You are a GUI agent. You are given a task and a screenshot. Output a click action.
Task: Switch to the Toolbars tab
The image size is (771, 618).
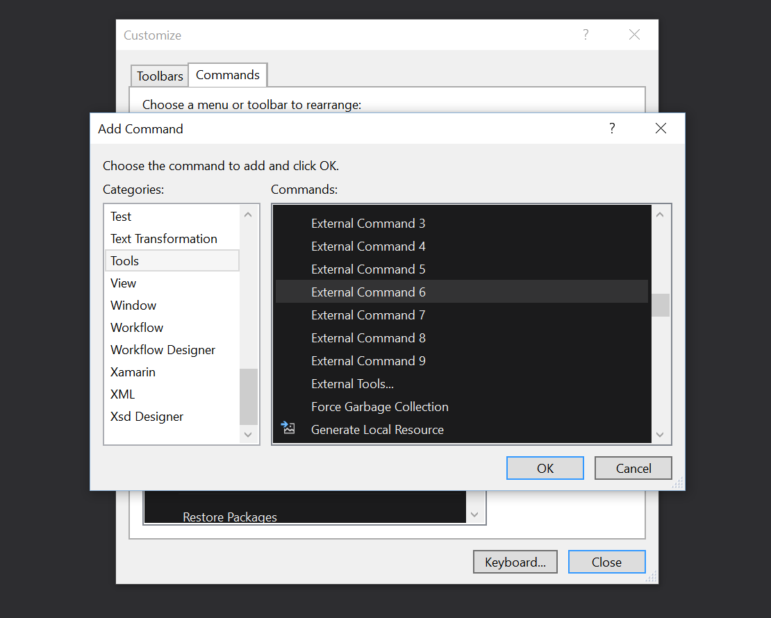point(160,76)
